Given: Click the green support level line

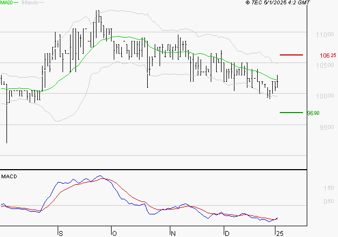Looking at the screenshot, I should click(291, 113).
